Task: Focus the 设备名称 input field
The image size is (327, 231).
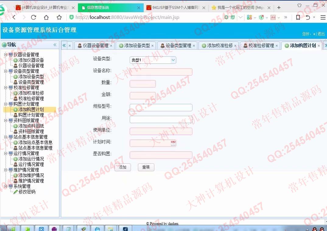Action: [x=161, y=72]
